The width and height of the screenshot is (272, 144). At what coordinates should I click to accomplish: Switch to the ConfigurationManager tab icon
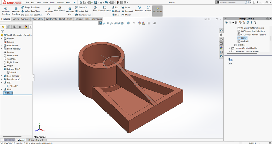(15, 27)
